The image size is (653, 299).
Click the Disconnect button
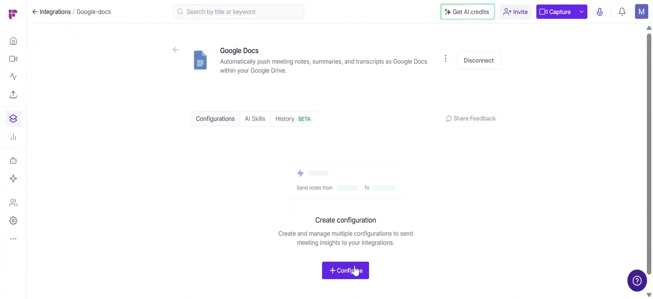point(479,60)
